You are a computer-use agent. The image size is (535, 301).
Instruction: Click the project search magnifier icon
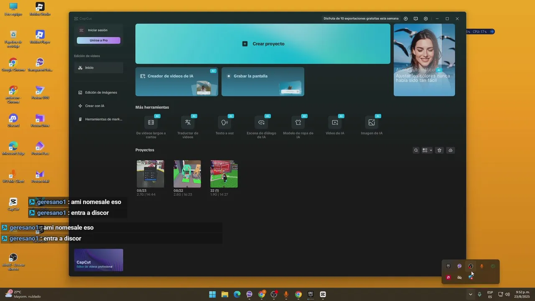[416, 150]
